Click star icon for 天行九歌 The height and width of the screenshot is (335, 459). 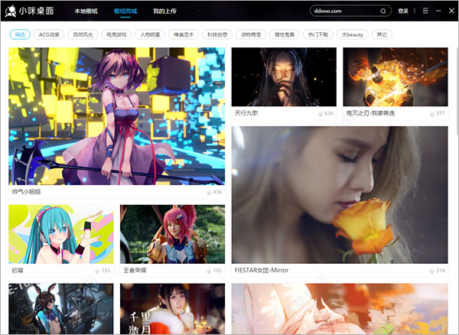pos(321,113)
